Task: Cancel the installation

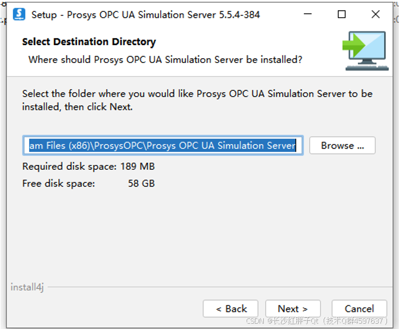Action: [x=359, y=309]
